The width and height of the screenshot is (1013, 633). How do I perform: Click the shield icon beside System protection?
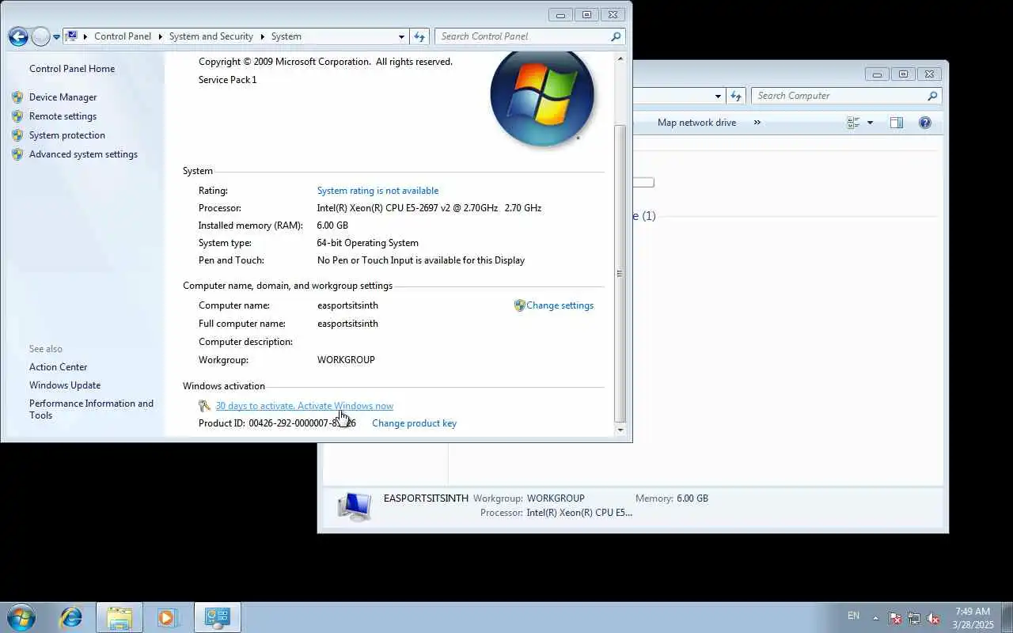click(x=17, y=135)
